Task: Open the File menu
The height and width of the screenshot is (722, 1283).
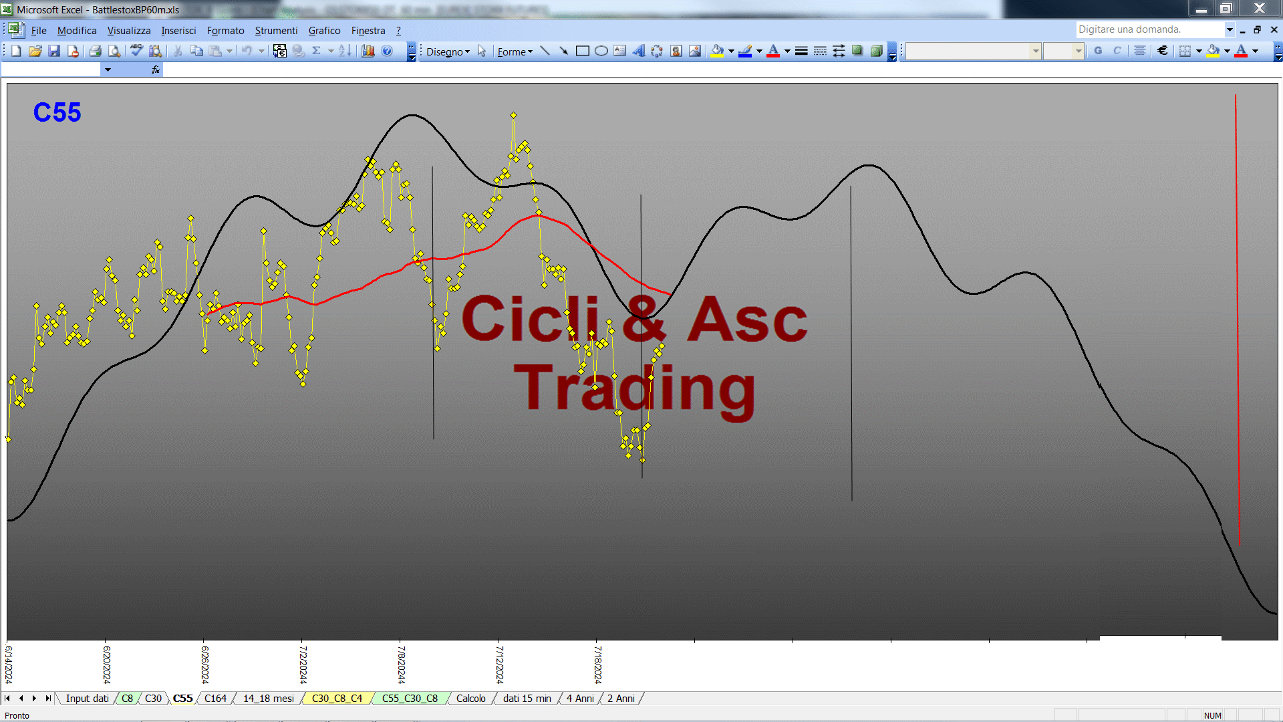Action: [x=39, y=30]
